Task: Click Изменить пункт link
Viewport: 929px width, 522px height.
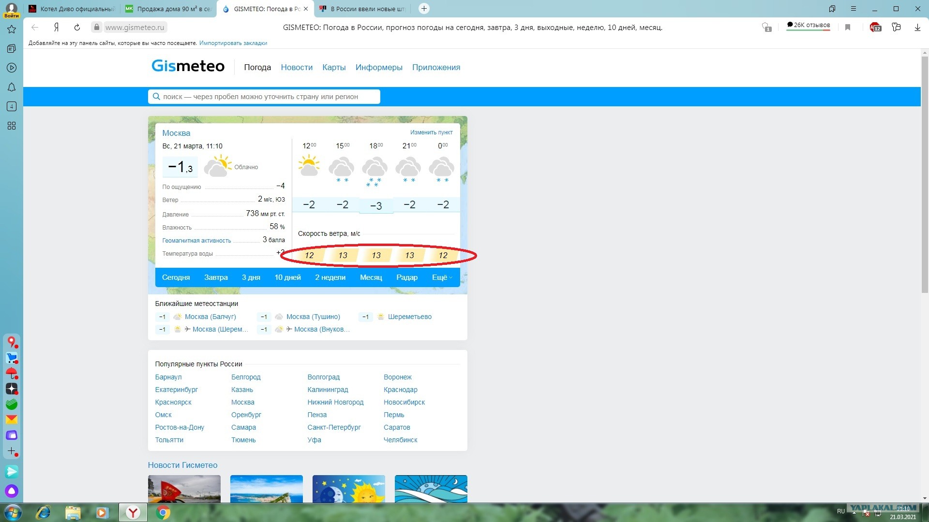Action: (432, 132)
